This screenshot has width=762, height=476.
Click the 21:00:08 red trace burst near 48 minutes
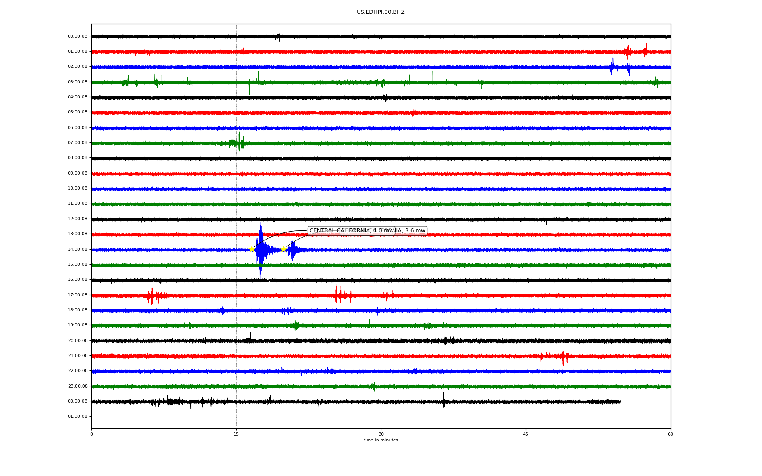[x=563, y=357]
